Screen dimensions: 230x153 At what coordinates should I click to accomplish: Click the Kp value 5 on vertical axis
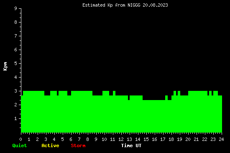coord(16,63)
